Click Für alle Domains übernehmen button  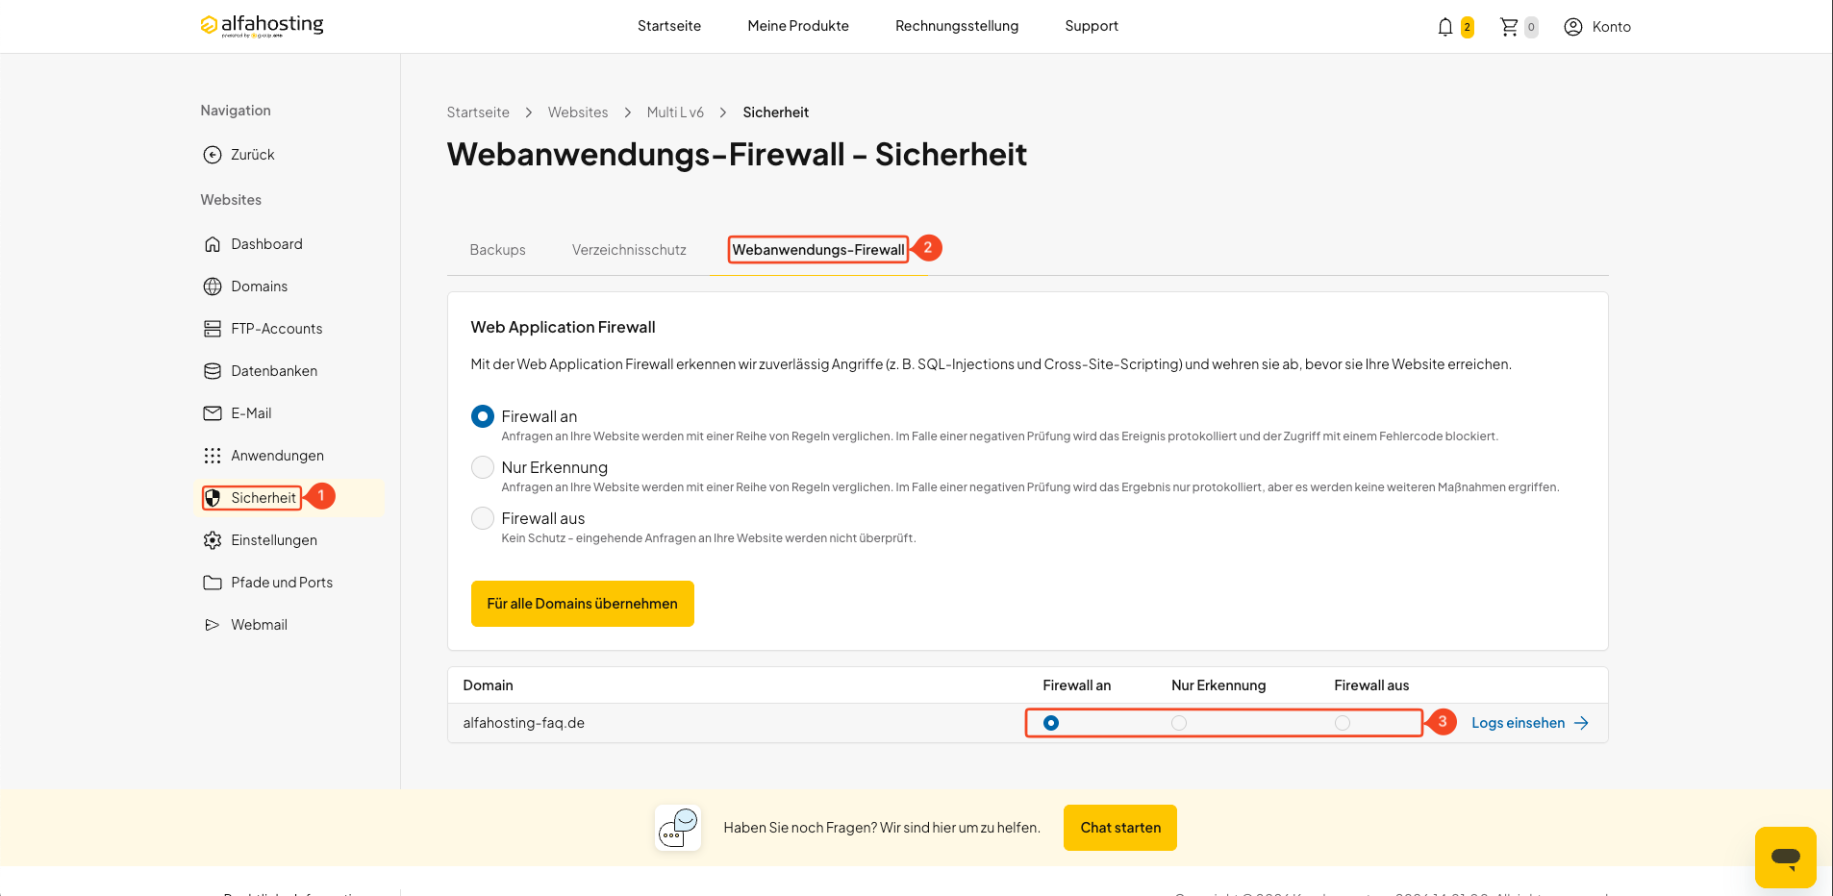coord(583,604)
